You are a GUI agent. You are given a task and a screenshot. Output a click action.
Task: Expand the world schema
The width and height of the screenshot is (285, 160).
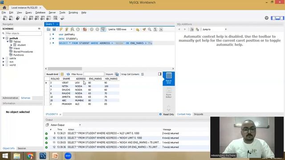(4, 65)
